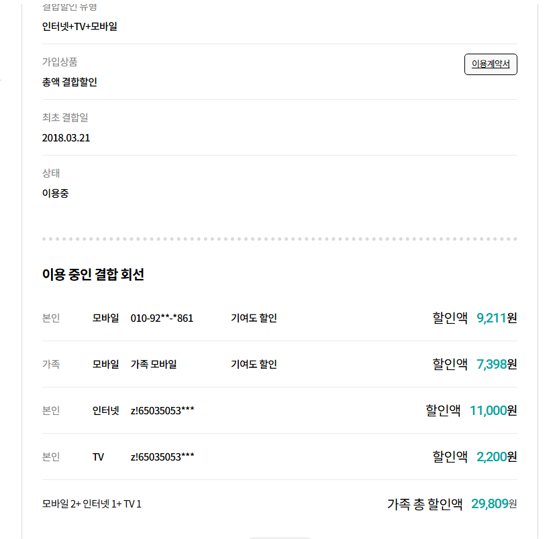This screenshot has width=557, height=539.
Task: Click the 이용 중인 결합 회선 heading
Action: (93, 275)
